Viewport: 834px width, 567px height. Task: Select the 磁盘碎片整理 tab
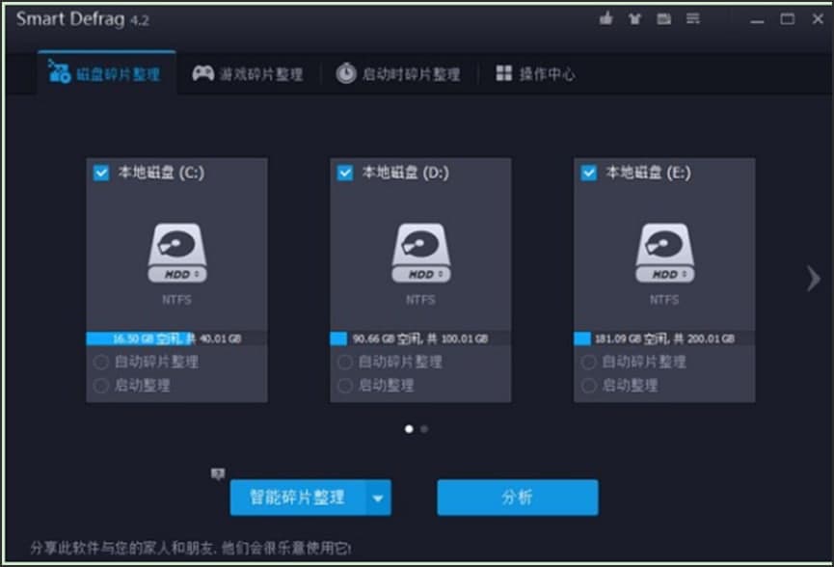(106, 73)
